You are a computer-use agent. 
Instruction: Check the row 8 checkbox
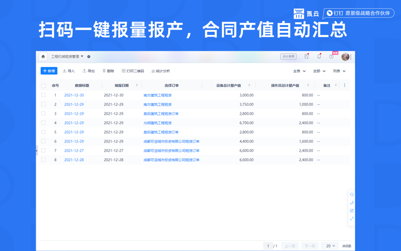(44, 160)
